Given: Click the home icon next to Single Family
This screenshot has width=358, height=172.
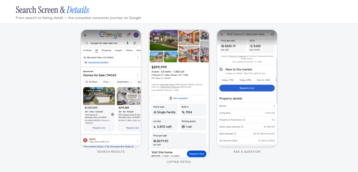Looking at the screenshot, I should click(155, 112).
